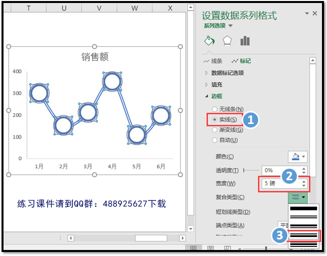This screenshot has height=256, width=327.
Task: Click the 宽度(W) 5 磅 input field
Action: click(x=281, y=183)
